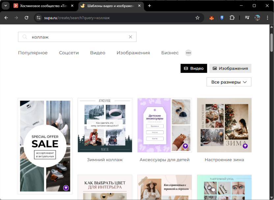The width and height of the screenshot is (274, 200).
Task: Expand the Все размеры dropdown
Action: [x=229, y=82]
